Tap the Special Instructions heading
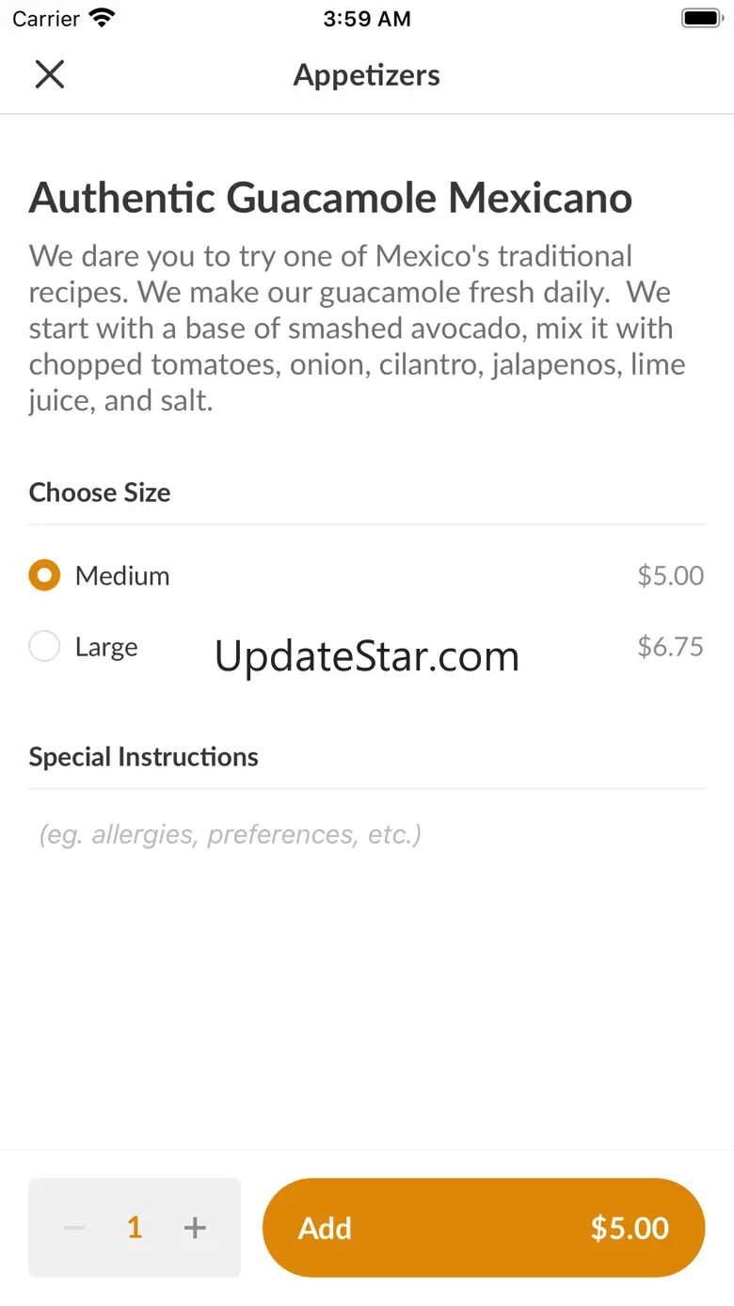The image size is (734, 1306). [143, 757]
